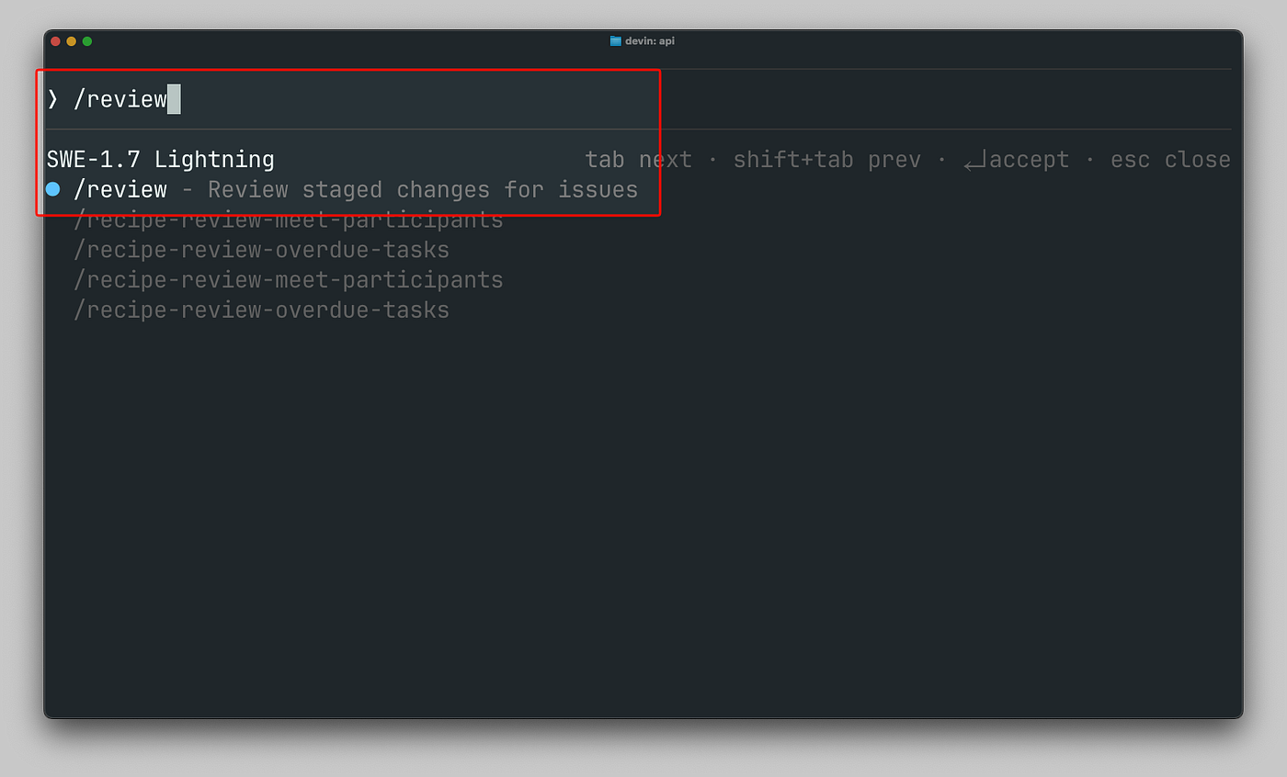This screenshot has width=1287, height=777.
Task: Click the 'tab next' shortcut hint
Action: point(639,160)
